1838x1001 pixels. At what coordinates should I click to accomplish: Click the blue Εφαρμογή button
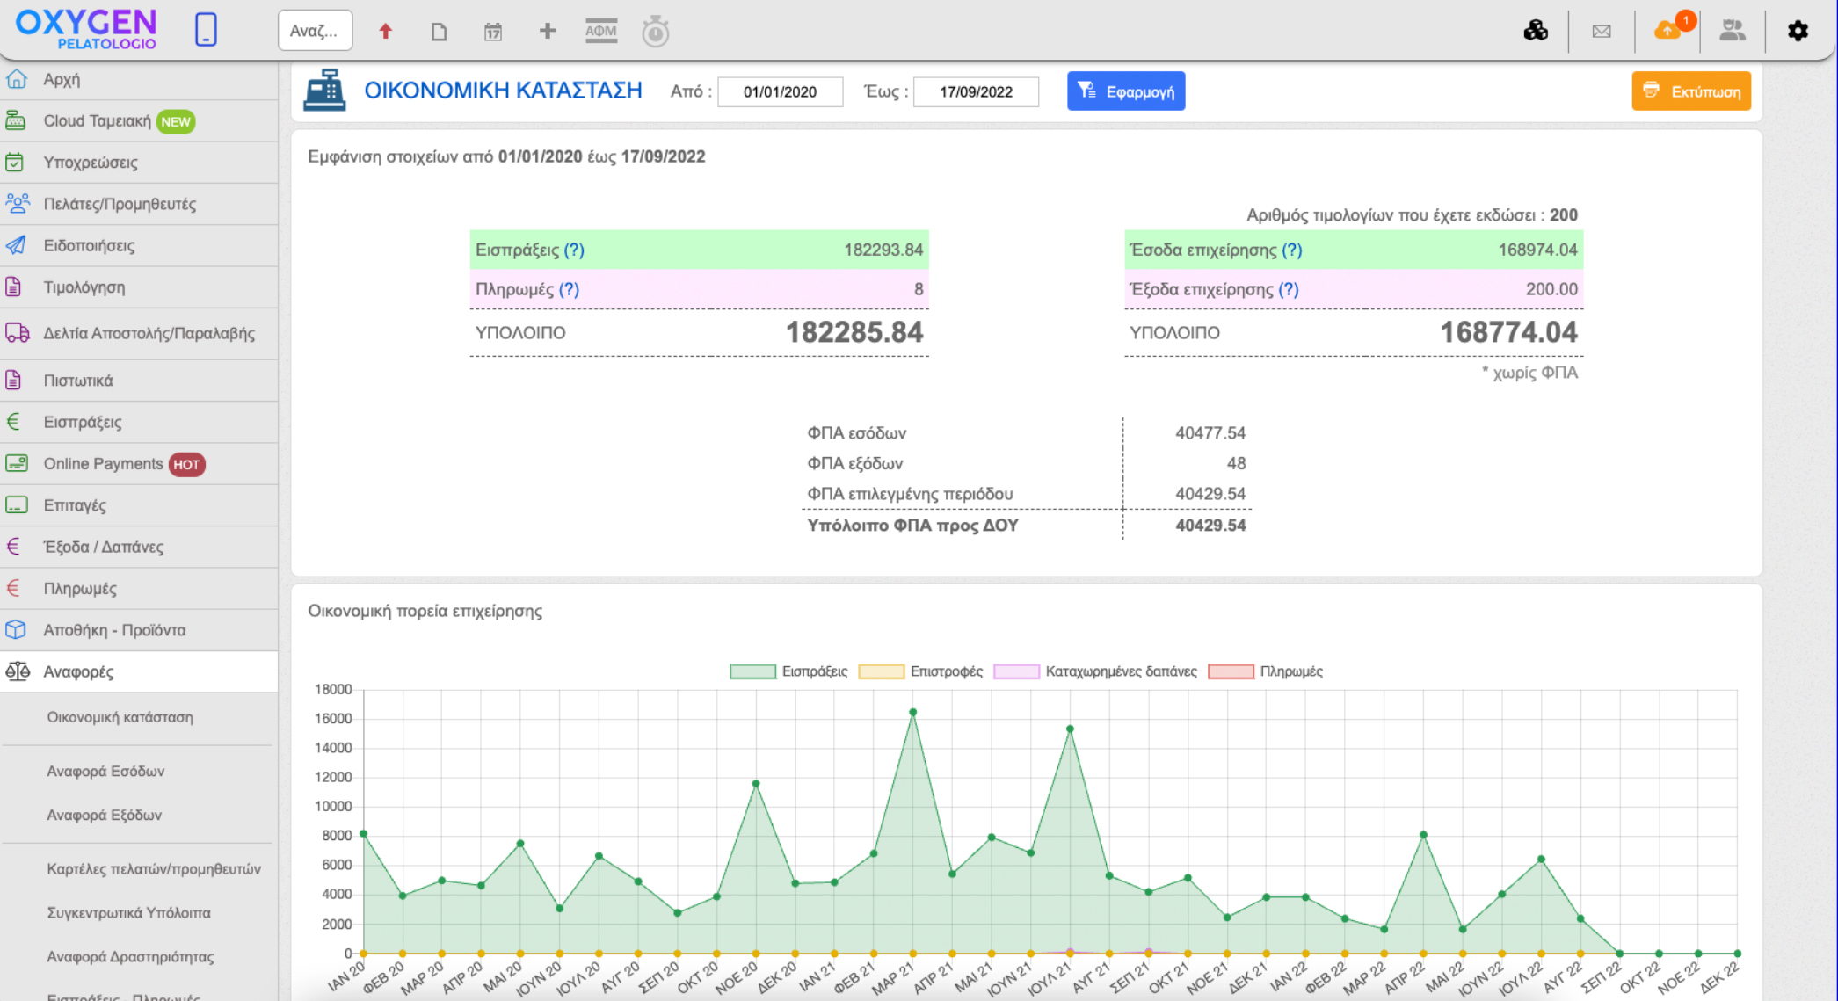pyautogui.click(x=1125, y=91)
